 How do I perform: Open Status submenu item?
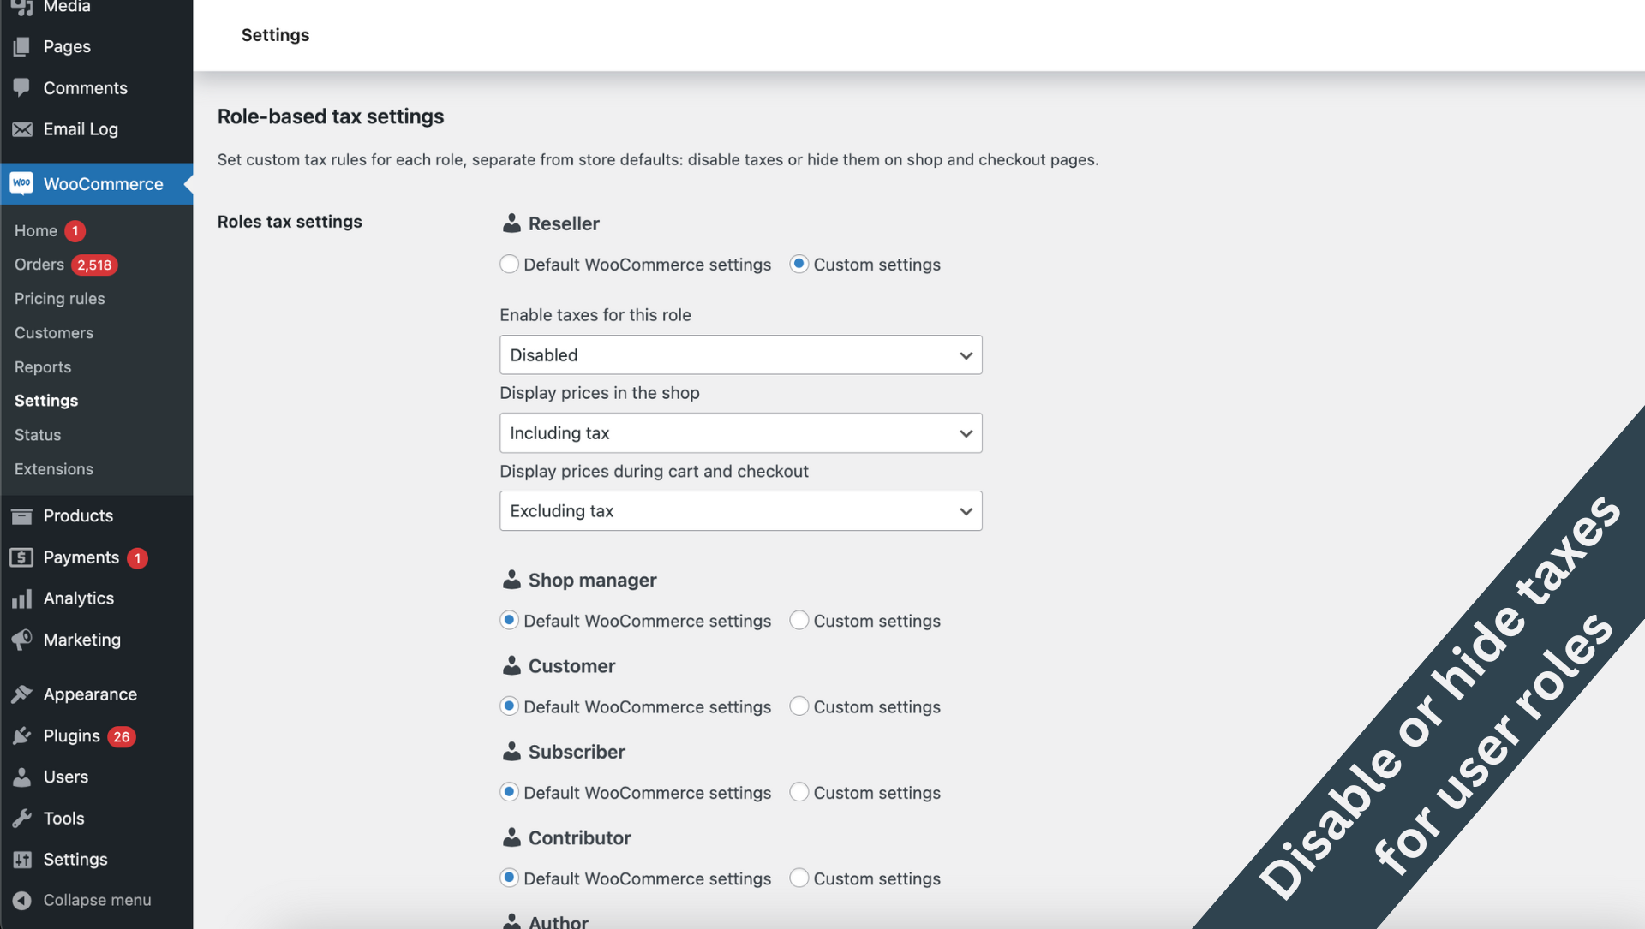click(x=38, y=435)
